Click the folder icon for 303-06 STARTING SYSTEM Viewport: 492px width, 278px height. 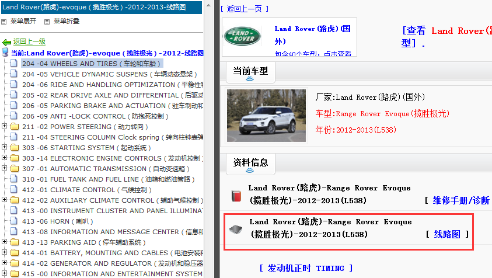click(15, 148)
